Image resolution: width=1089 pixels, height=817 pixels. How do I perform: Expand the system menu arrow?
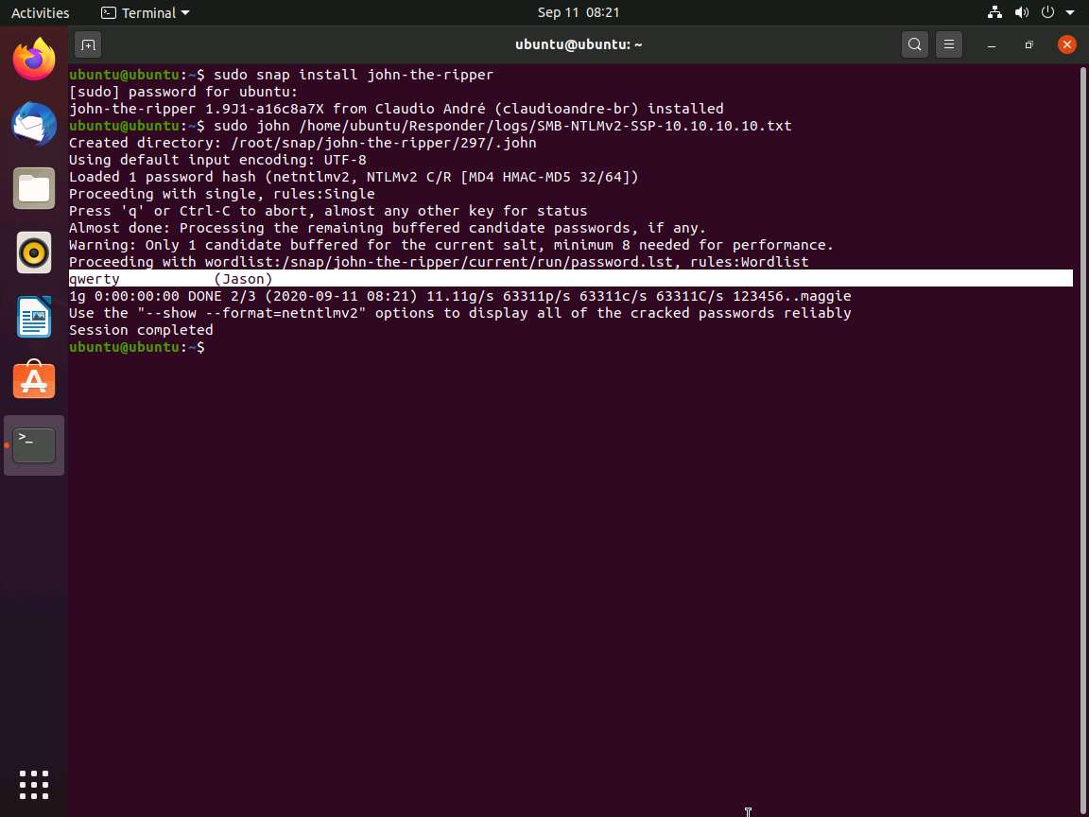pyautogui.click(x=1070, y=12)
